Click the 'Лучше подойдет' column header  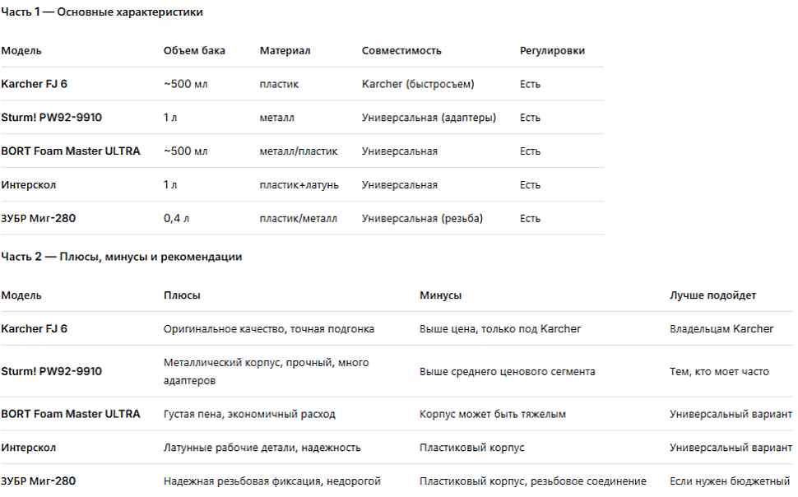pyautogui.click(x=712, y=295)
